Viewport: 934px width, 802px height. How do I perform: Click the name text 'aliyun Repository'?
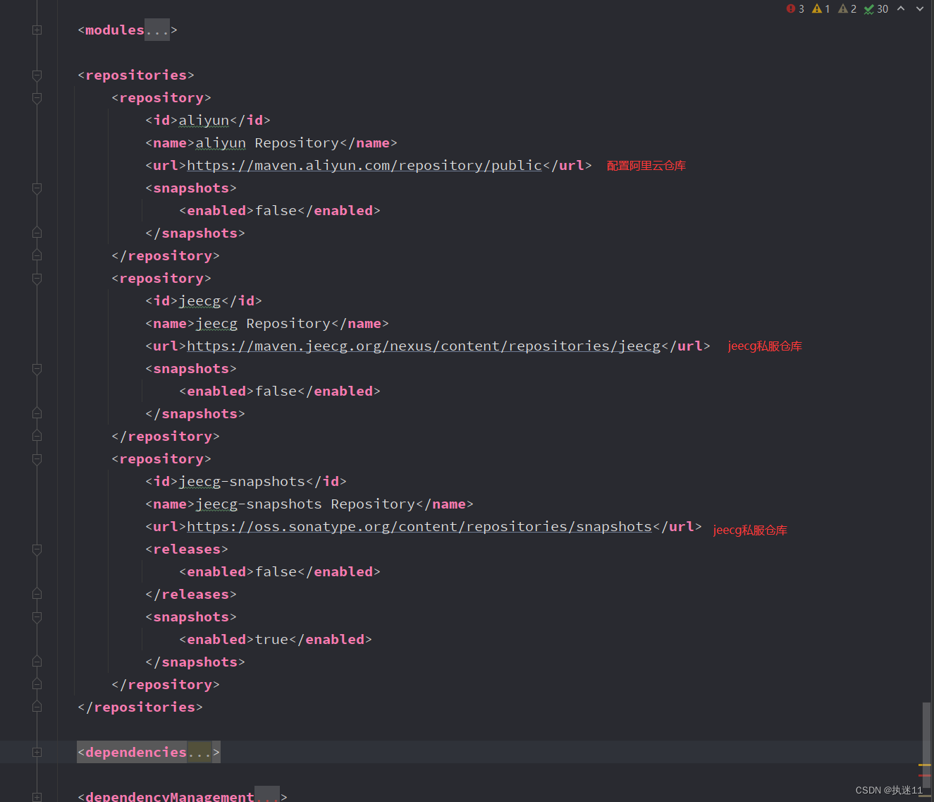[267, 143]
